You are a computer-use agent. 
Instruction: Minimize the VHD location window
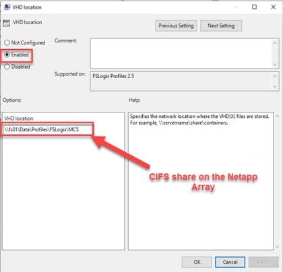click(x=235, y=7)
